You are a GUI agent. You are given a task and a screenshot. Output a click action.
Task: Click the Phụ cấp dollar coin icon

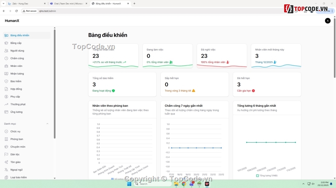click(x=6, y=97)
